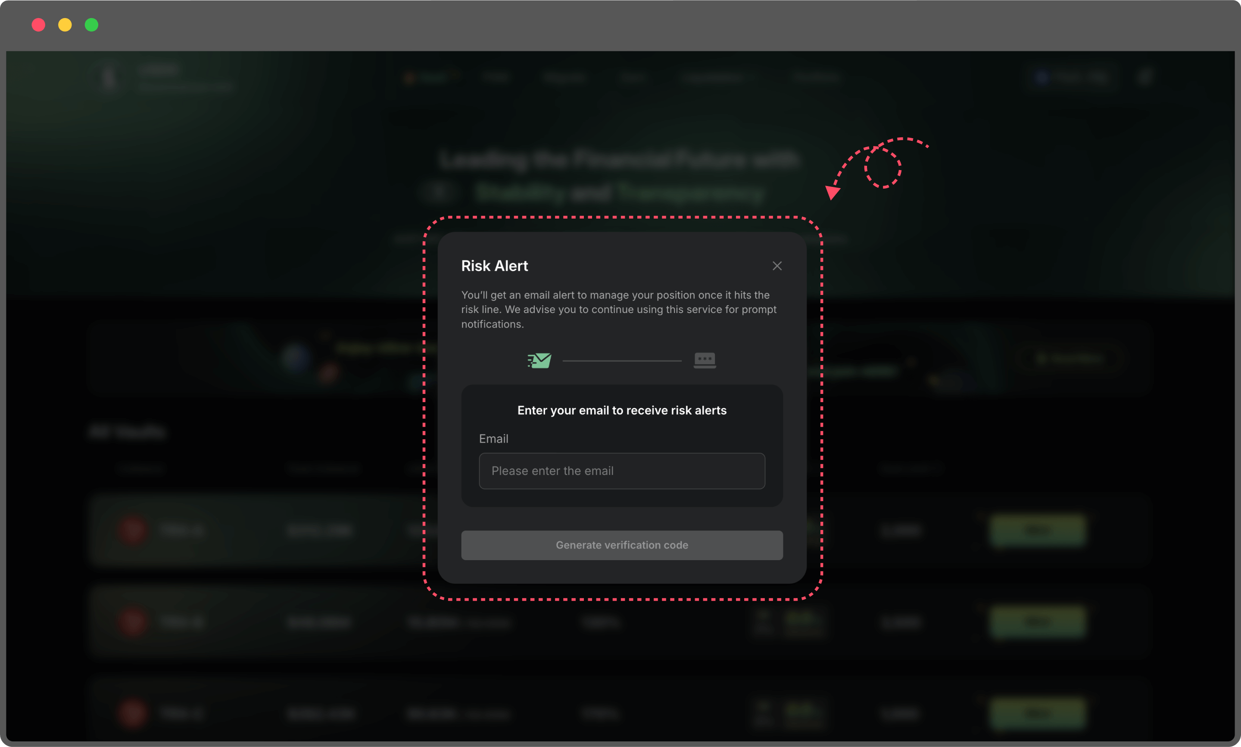This screenshot has height=747, width=1241.
Task: Click blurred green button in second vault row
Action: [1038, 622]
